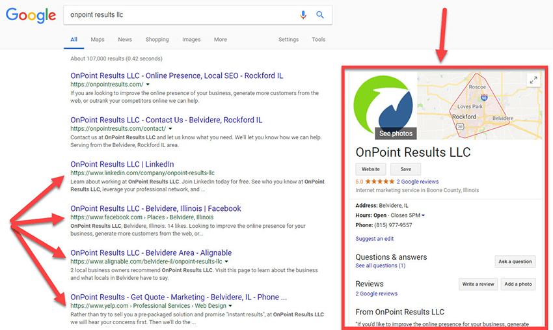Open the Get Quote - Marketing Yelp result
The height and width of the screenshot is (330, 553).
coord(178,297)
